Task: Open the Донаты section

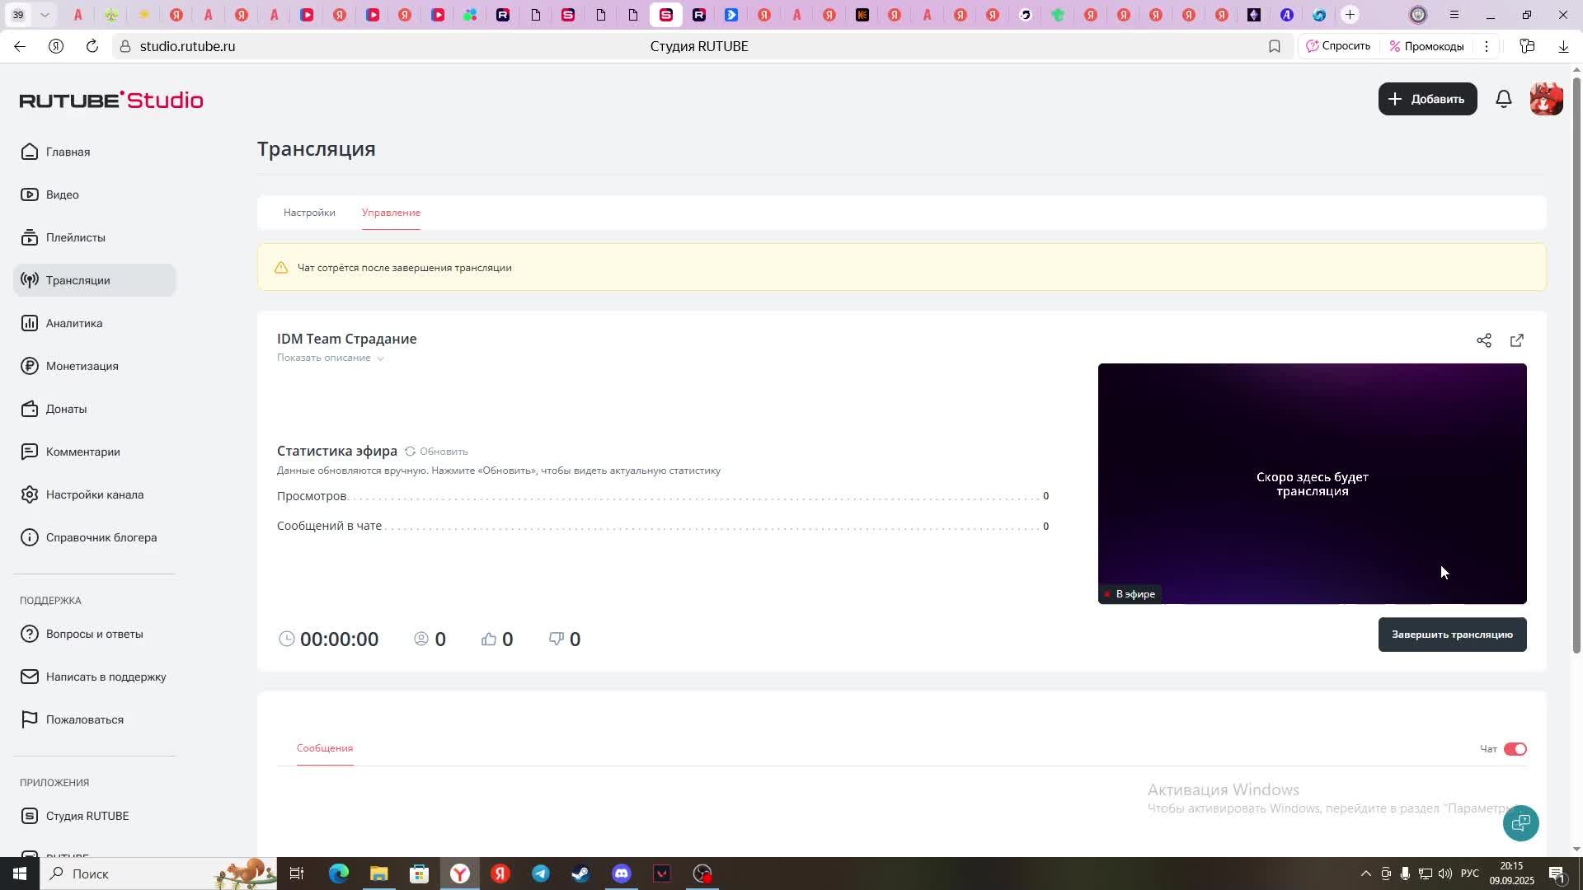Action: [68, 409]
